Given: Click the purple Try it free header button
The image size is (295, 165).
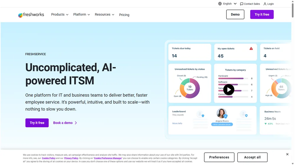Looking at the screenshot, I should pos(262,14).
